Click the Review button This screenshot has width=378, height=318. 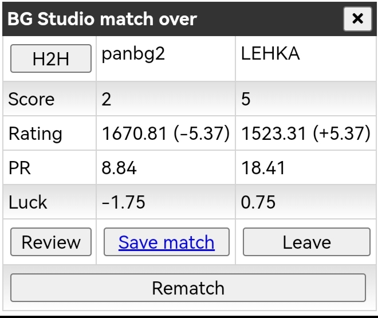[x=51, y=242]
